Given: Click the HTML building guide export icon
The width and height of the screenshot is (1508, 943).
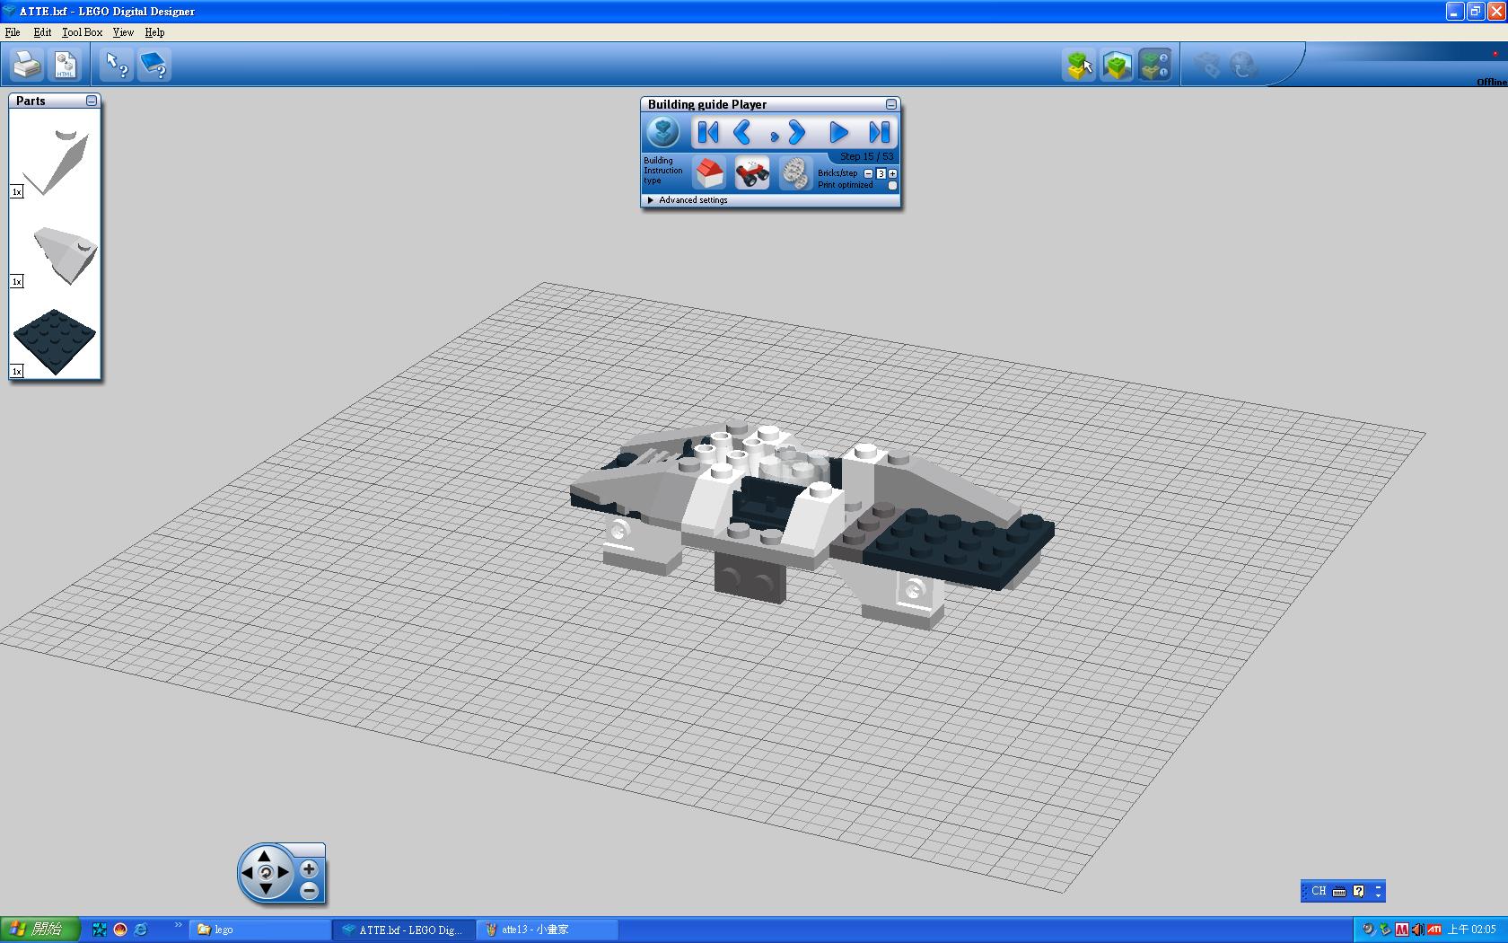Looking at the screenshot, I should [x=66, y=65].
